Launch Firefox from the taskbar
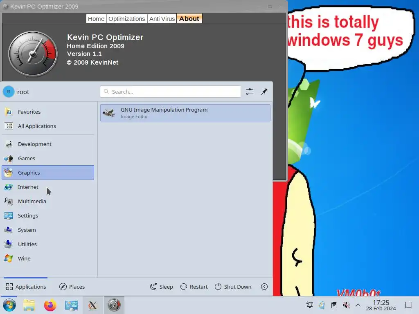 point(50,305)
